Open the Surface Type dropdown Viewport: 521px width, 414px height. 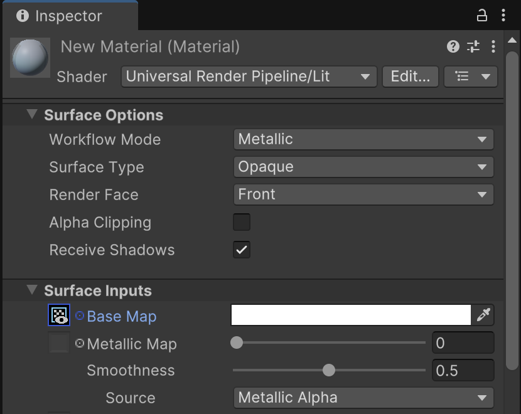363,167
